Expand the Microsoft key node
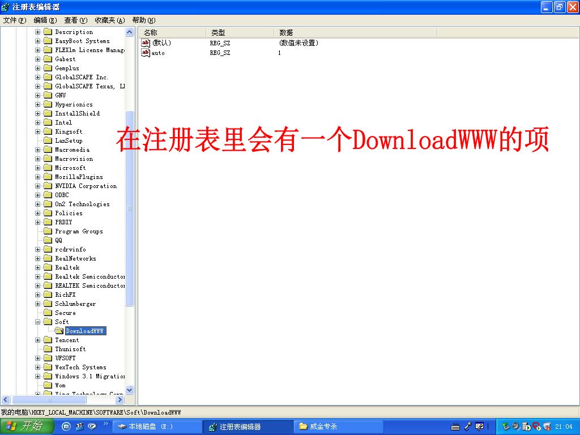This screenshot has height=435, width=580. 38,168
